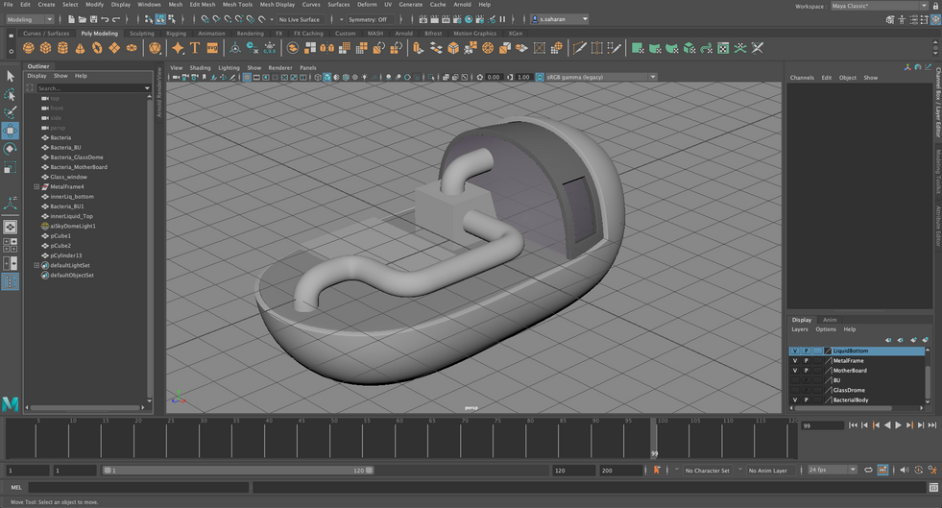Toggle playback P box of MetalFrame layer
This screenshot has width=942, height=508.
point(807,361)
